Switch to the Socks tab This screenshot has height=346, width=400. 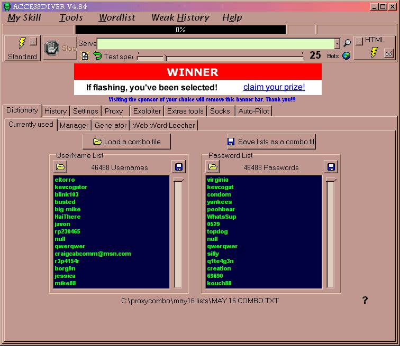click(220, 111)
